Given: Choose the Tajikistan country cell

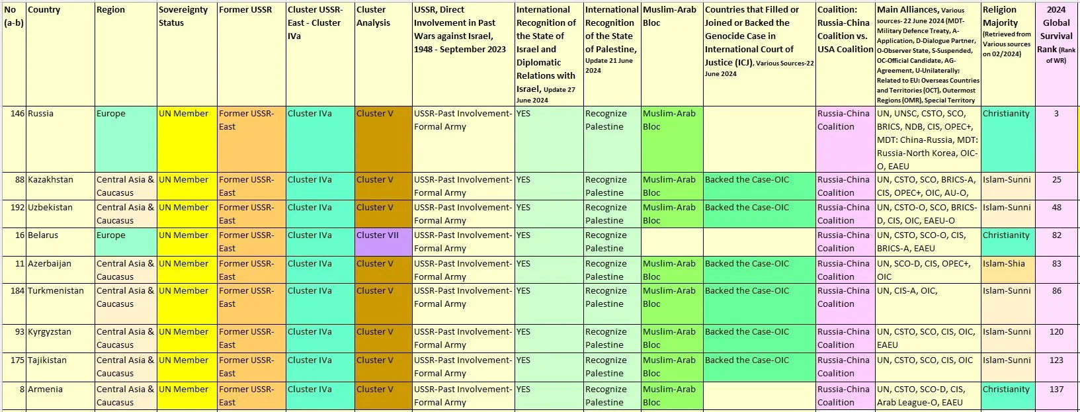Looking at the screenshot, I should 60,367.
